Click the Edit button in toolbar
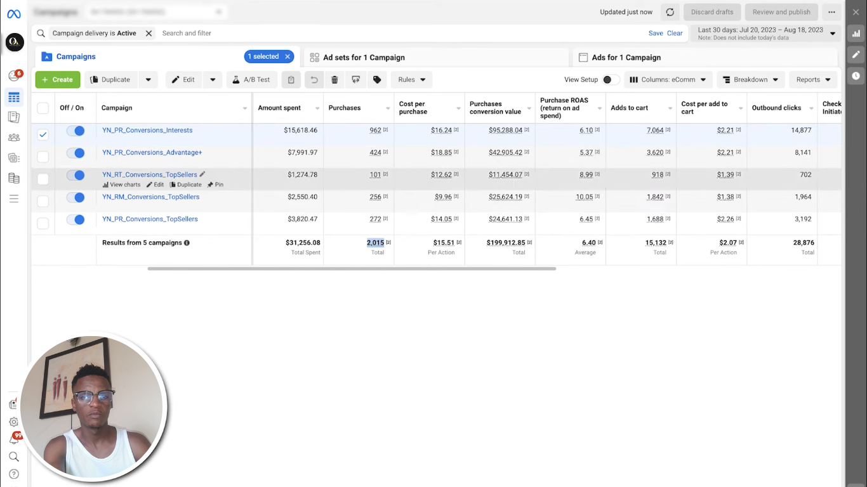 click(x=184, y=80)
